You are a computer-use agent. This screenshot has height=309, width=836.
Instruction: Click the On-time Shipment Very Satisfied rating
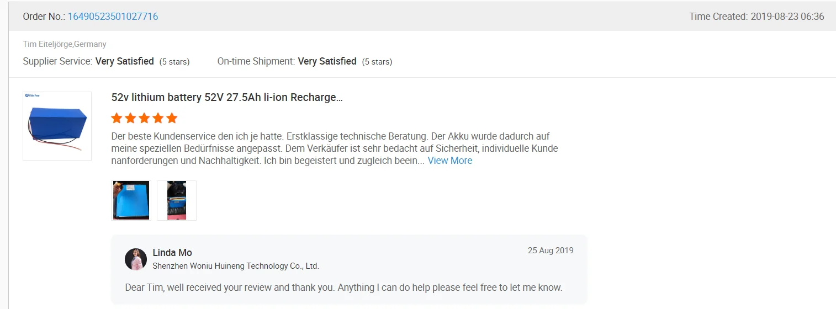327,61
